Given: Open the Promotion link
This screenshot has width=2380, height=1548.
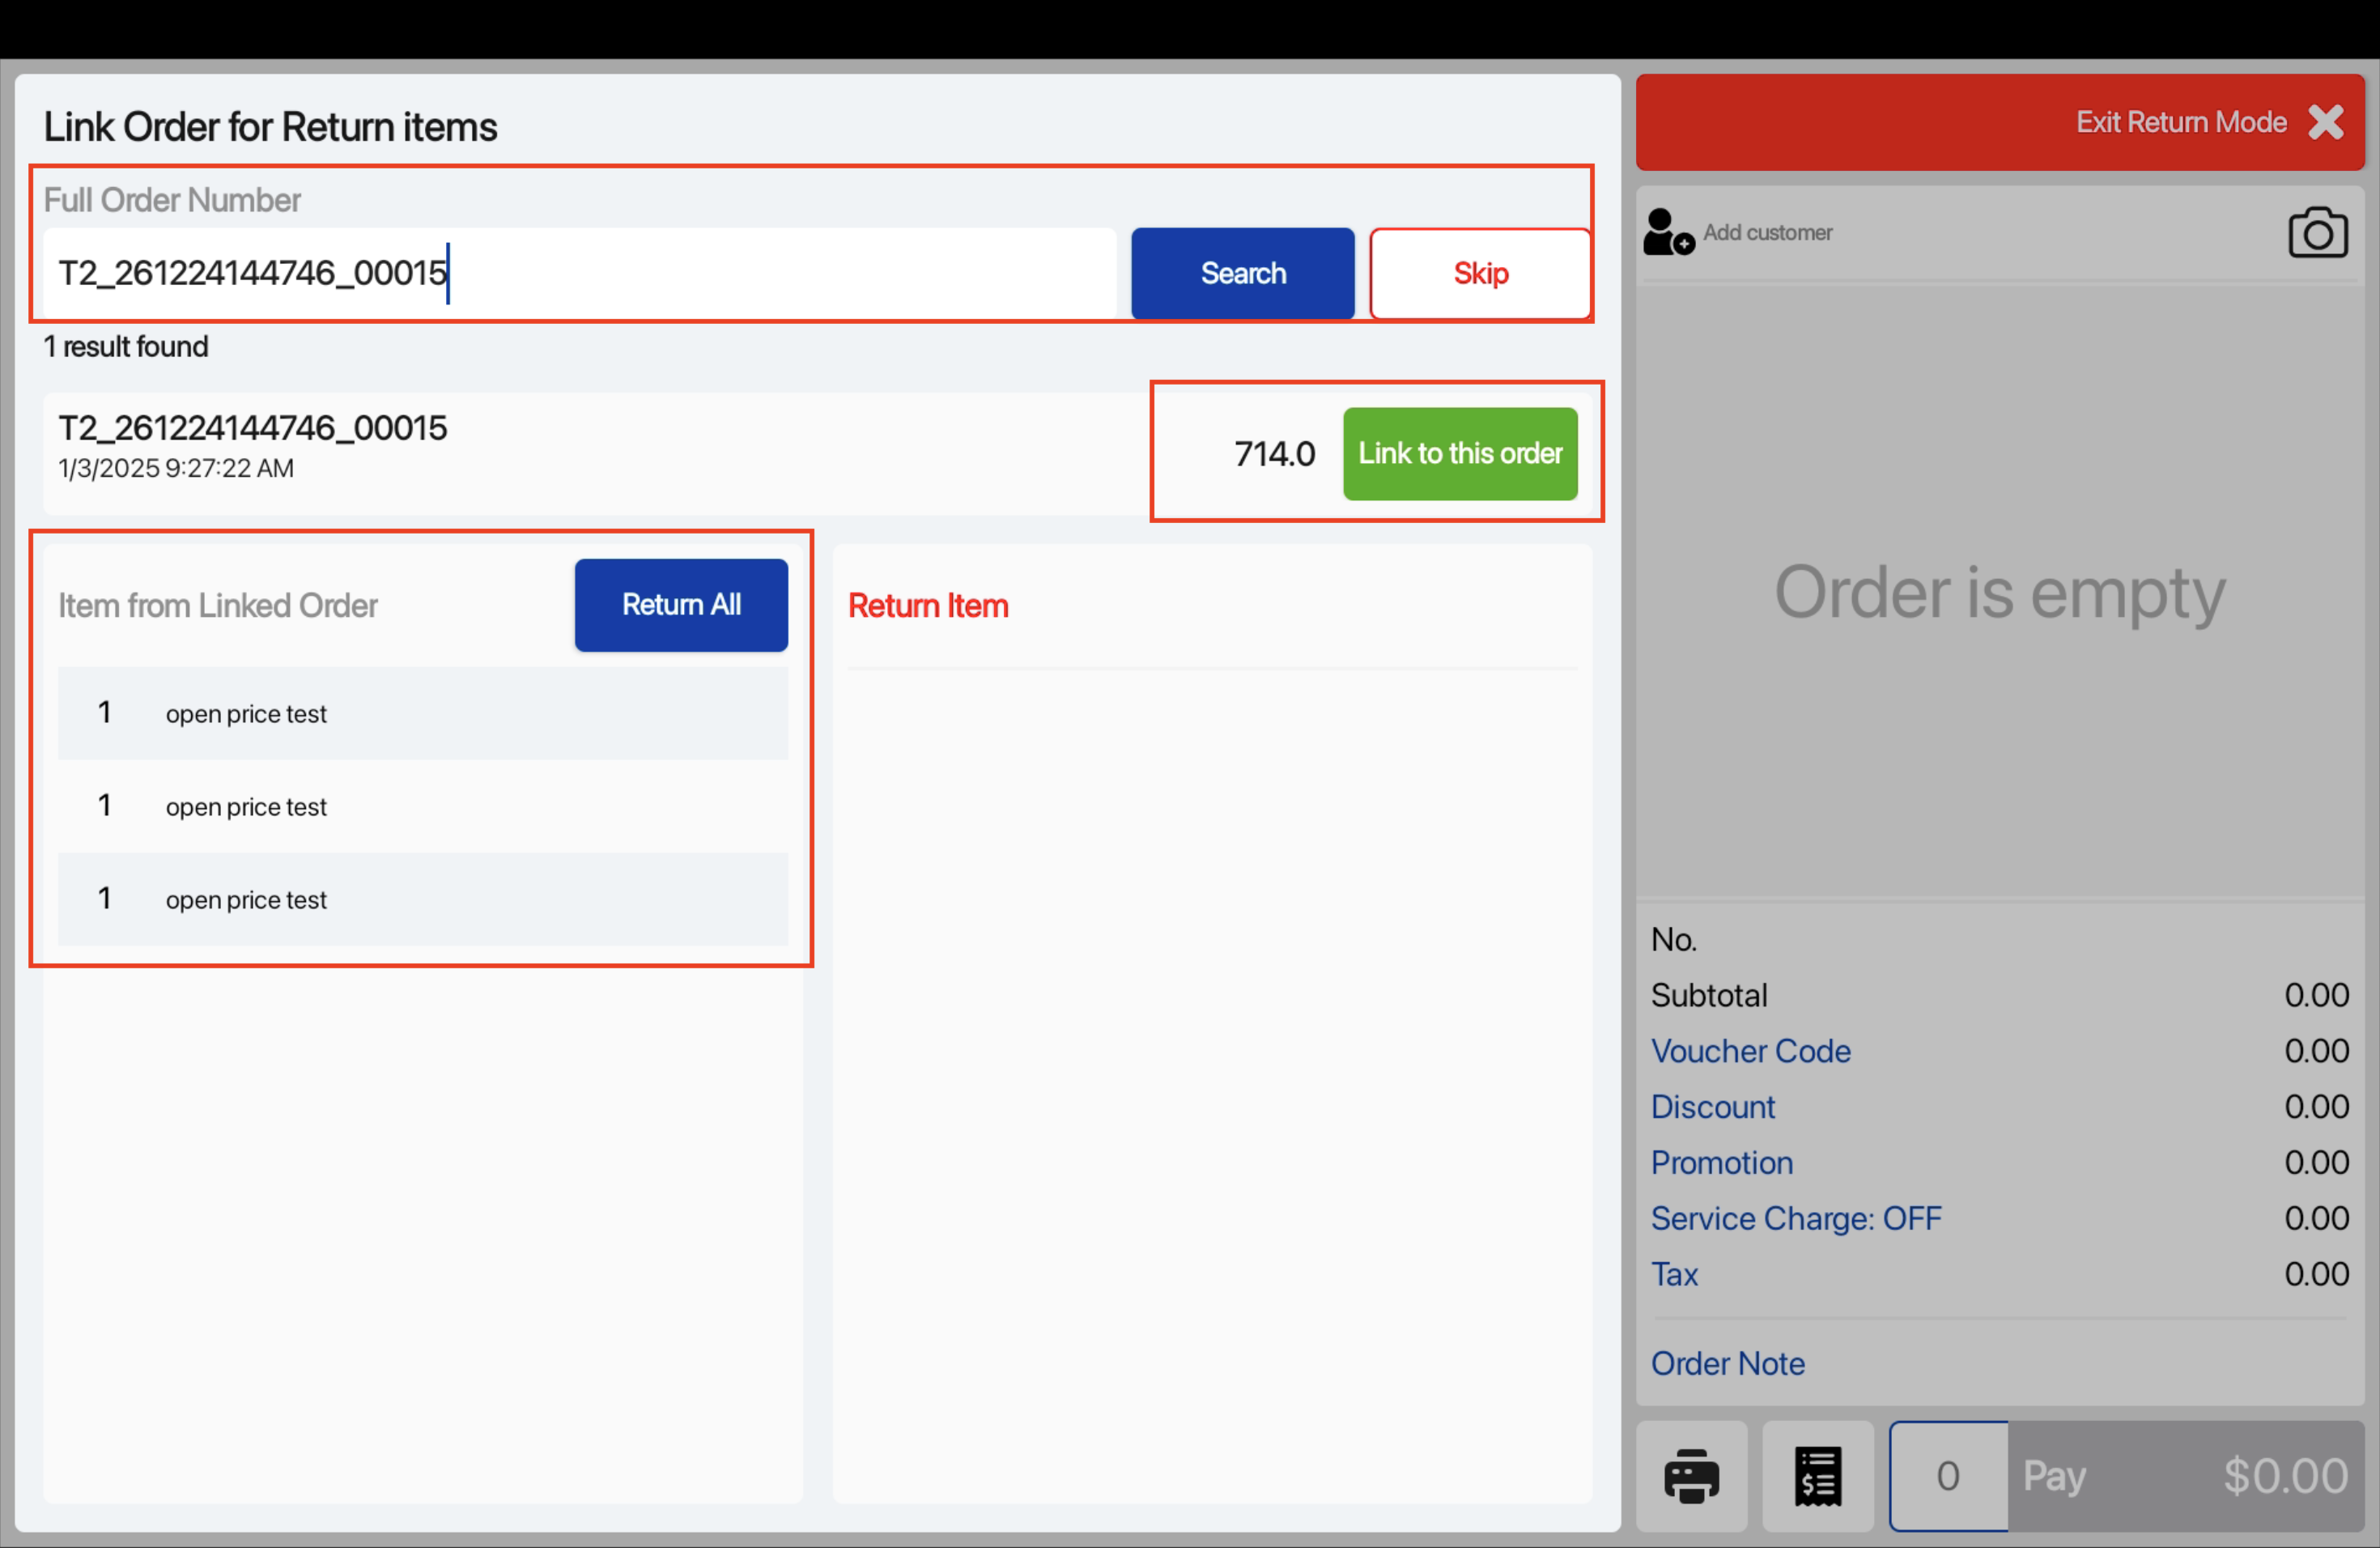Looking at the screenshot, I should [1721, 1163].
